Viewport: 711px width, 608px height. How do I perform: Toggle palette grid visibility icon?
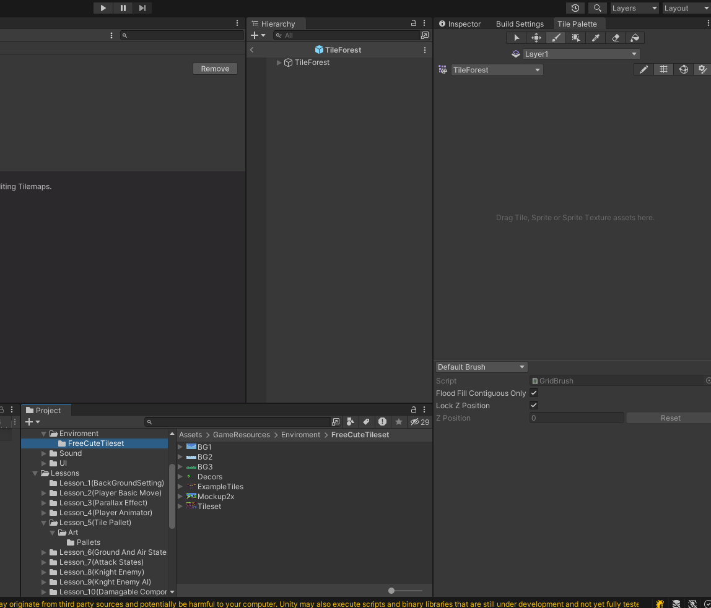tap(663, 69)
